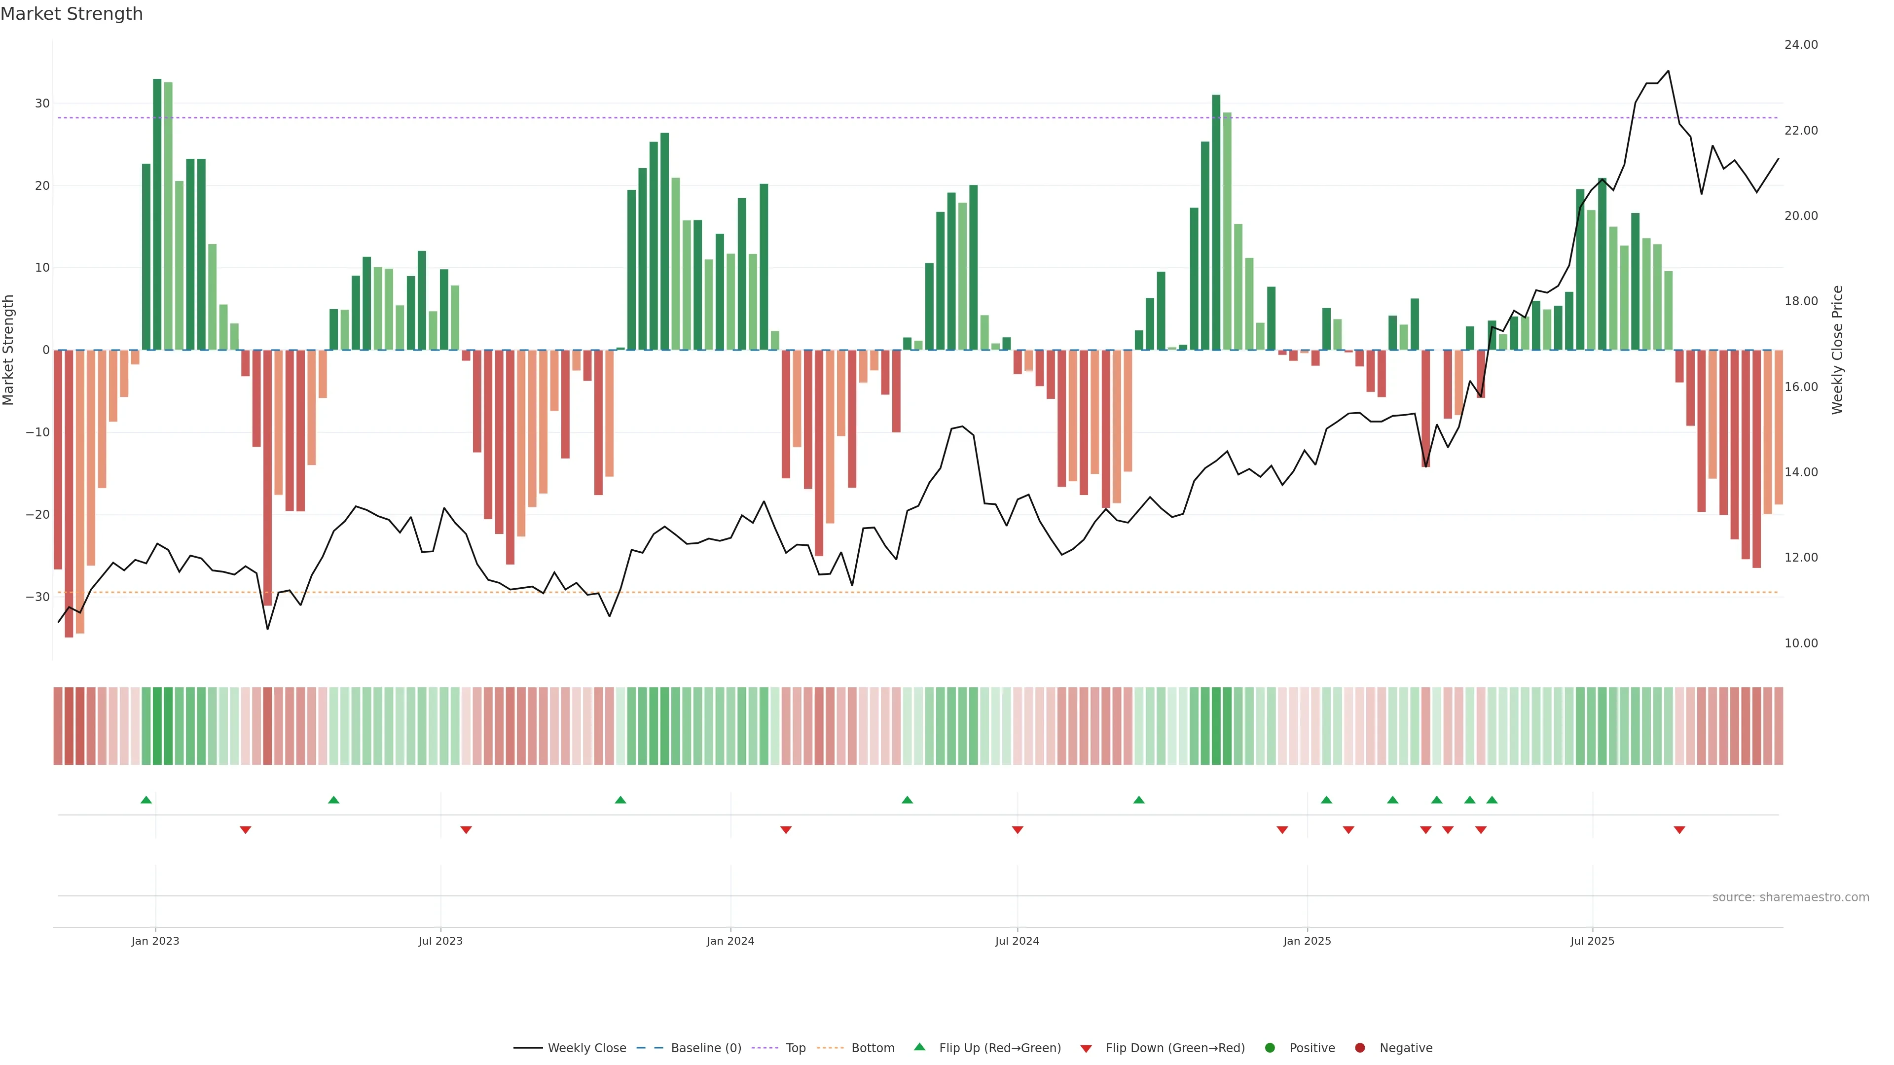Click the tallest green bar near Jan 2023
1894x1065 pixels.
(x=157, y=213)
